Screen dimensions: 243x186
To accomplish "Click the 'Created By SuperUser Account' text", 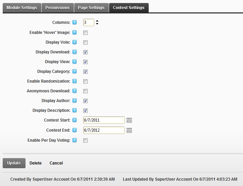I will 62,179.
